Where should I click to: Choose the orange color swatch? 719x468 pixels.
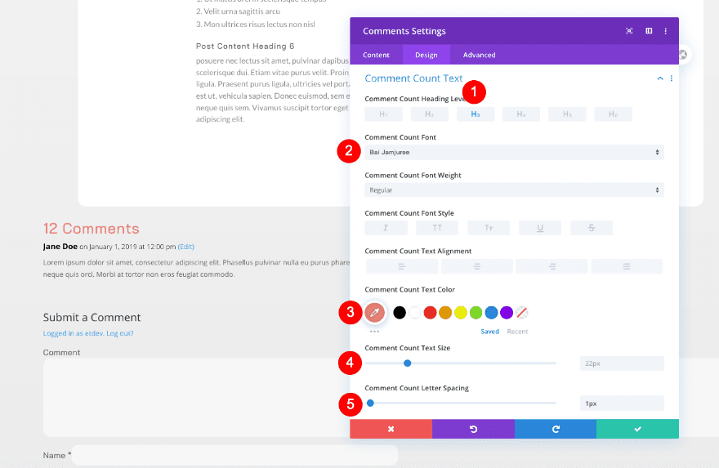pos(445,313)
